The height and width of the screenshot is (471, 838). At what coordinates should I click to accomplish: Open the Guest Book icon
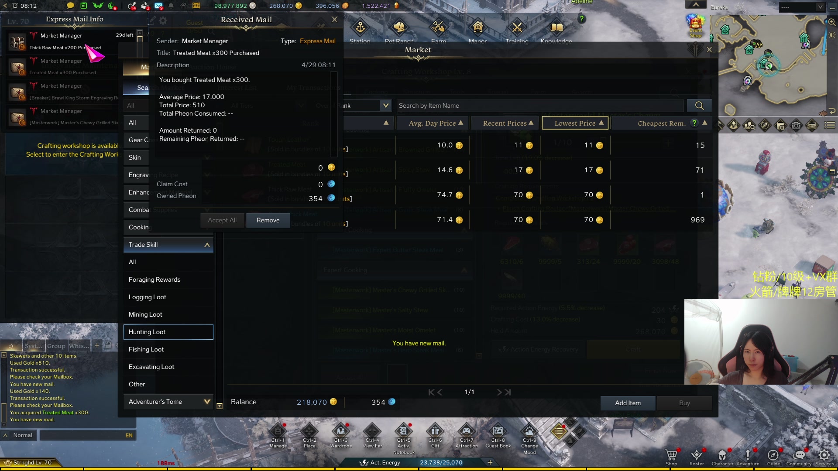498,432
